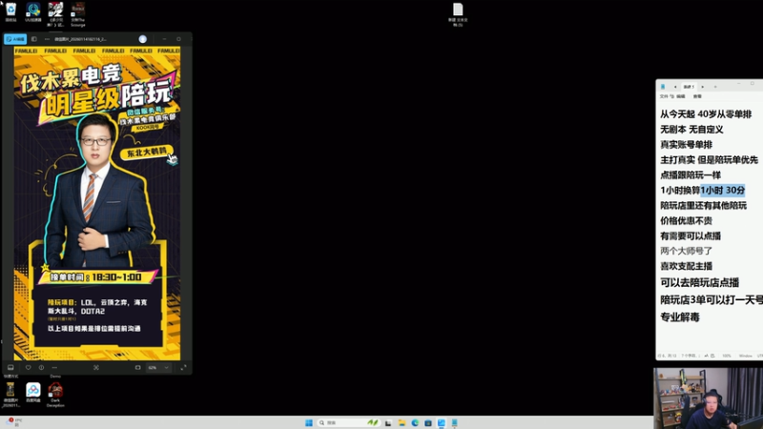
Task: Click the line '可以去陪玩店点播' in Notepad
Action: (x=700, y=282)
